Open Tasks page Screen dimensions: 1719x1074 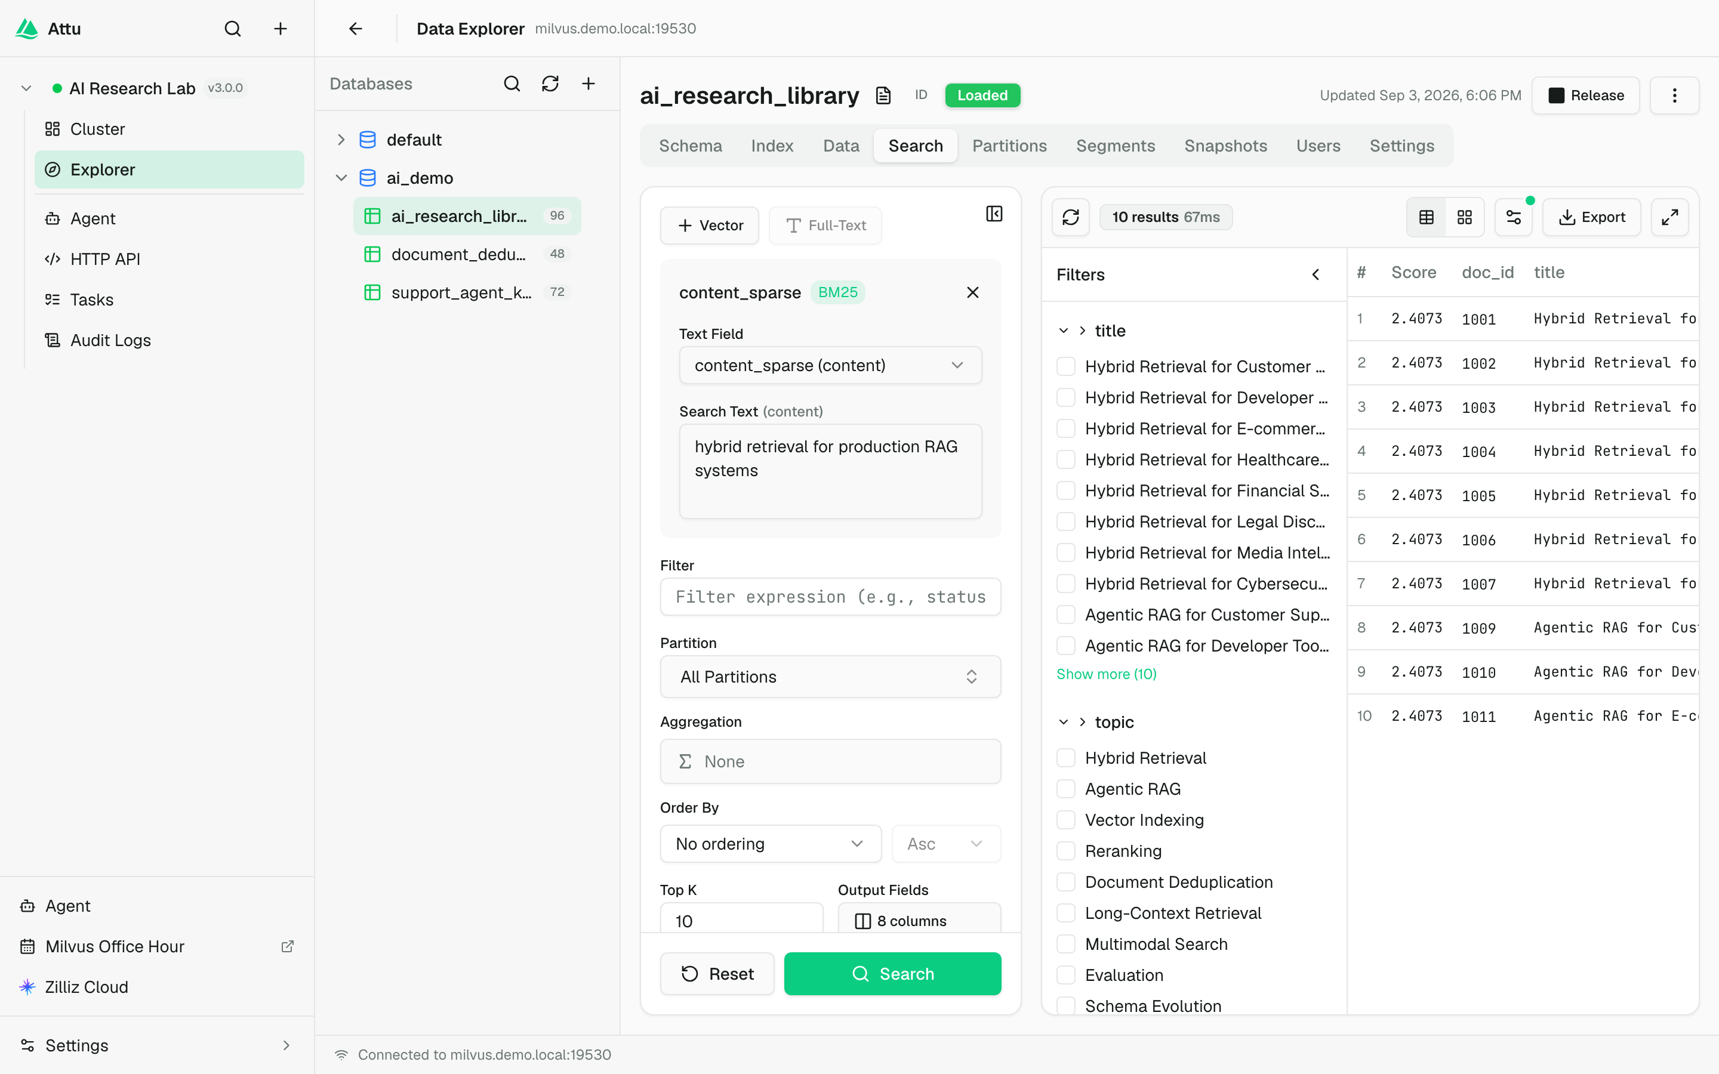169,300
